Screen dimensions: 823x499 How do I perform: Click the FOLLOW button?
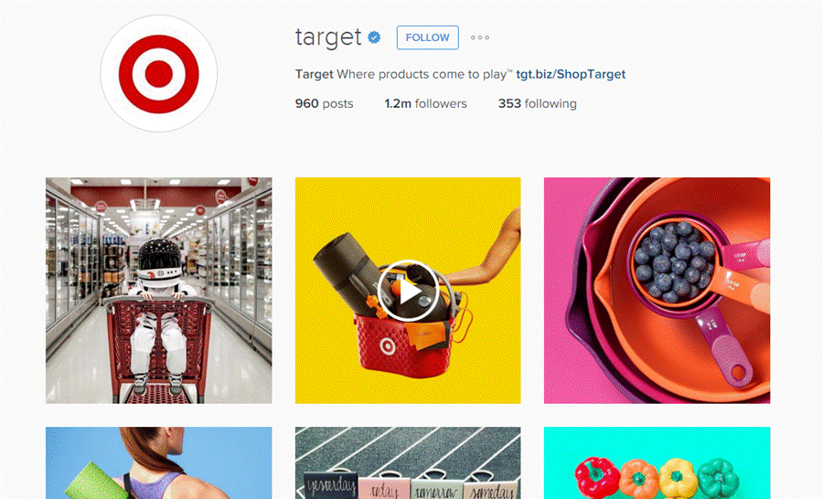click(x=427, y=37)
